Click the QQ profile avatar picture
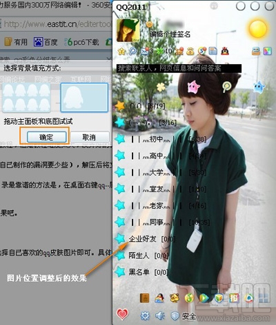Screen dimensions: 276x325 pos(128,30)
